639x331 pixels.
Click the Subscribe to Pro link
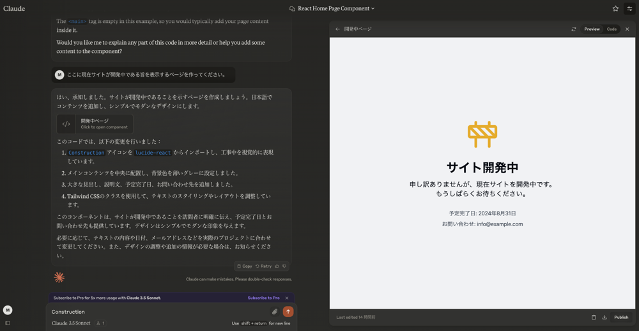pyautogui.click(x=263, y=298)
